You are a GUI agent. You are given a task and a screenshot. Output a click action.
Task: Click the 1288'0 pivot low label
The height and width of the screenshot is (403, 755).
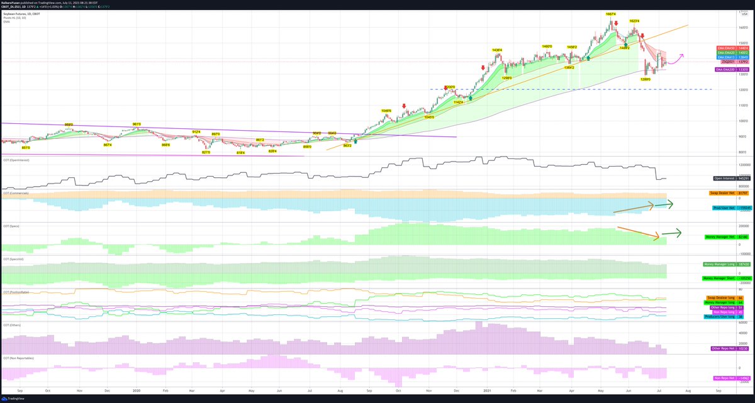coord(646,79)
